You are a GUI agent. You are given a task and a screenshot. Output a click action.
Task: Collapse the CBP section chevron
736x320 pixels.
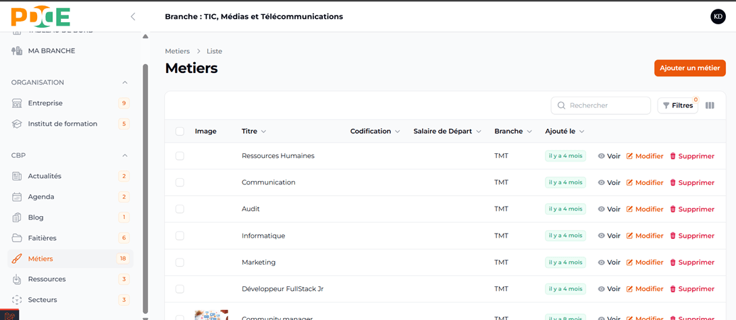(x=125, y=155)
